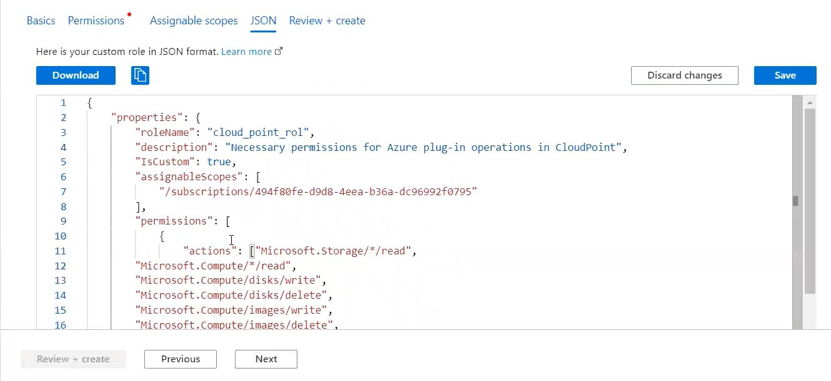Screen dimensions: 831x381
Task: Go to the Assignable scopes tab
Action: pos(194,21)
